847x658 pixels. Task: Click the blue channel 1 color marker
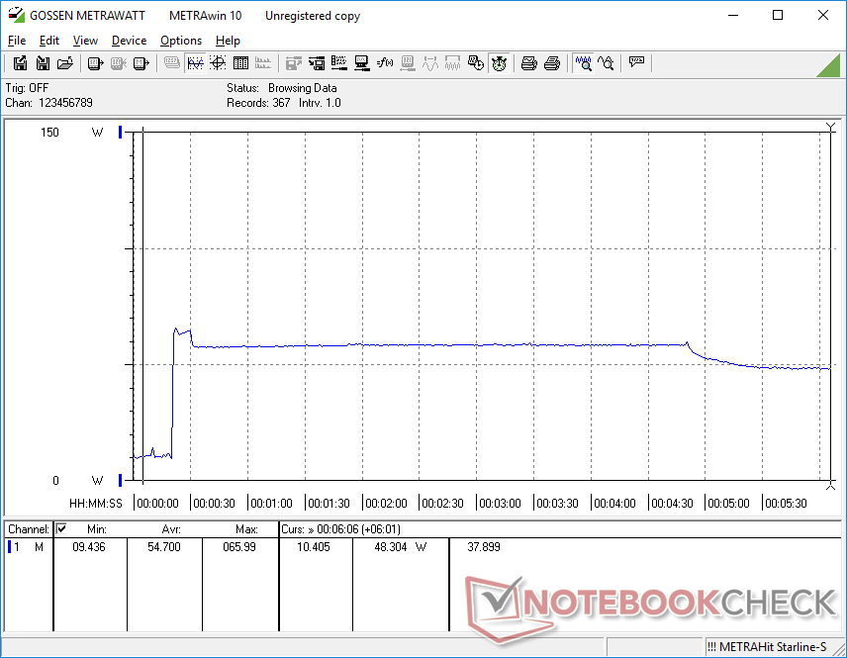(x=9, y=547)
